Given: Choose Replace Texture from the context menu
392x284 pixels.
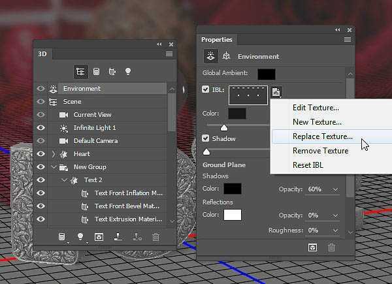Looking at the screenshot, I should pyautogui.click(x=322, y=136).
